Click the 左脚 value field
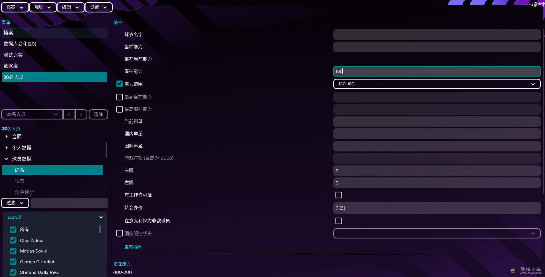The width and height of the screenshot is (545, 277). point(437,171)
